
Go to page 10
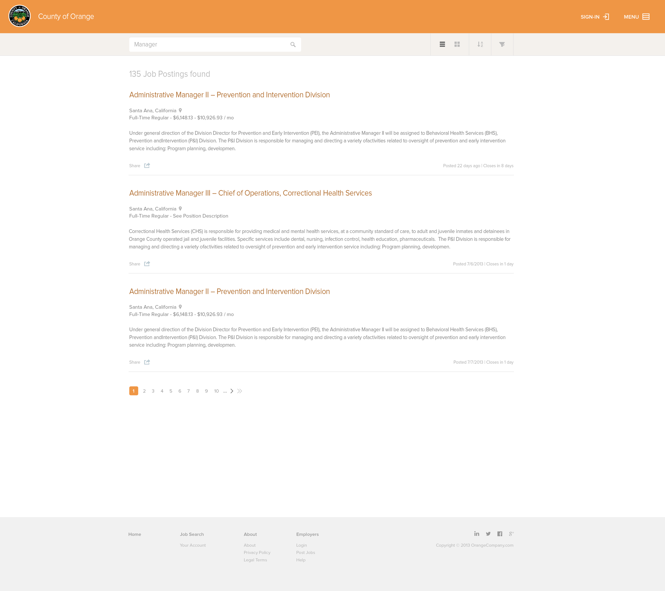coord(216,391)
